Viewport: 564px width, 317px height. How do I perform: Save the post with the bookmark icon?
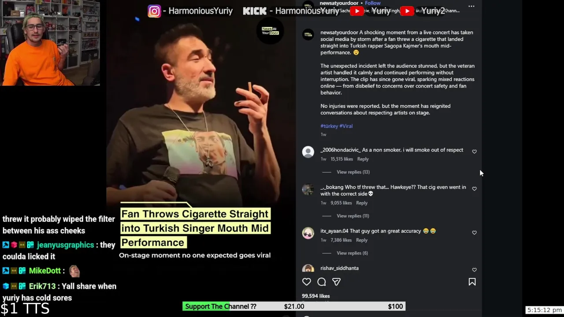(x=472, y=282)
